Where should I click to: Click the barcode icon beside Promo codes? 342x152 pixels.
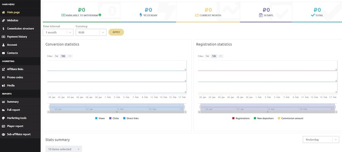[3, 78]
